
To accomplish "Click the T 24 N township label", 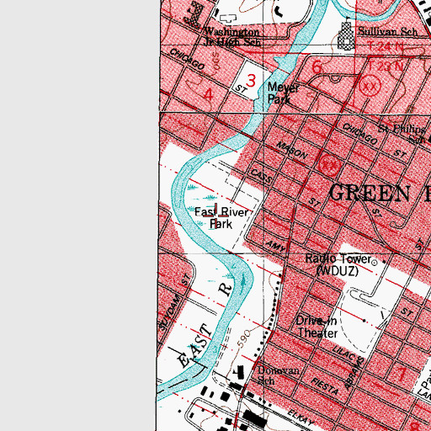I will [386, 46].
